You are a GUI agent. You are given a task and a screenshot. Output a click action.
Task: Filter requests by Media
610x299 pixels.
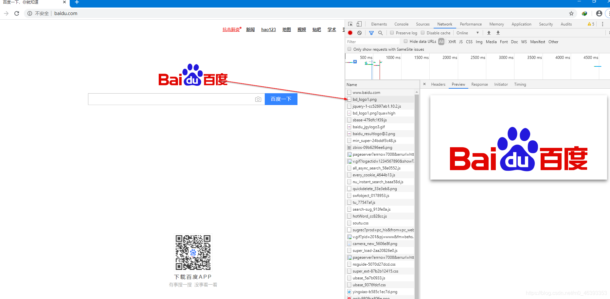[491, 42]
